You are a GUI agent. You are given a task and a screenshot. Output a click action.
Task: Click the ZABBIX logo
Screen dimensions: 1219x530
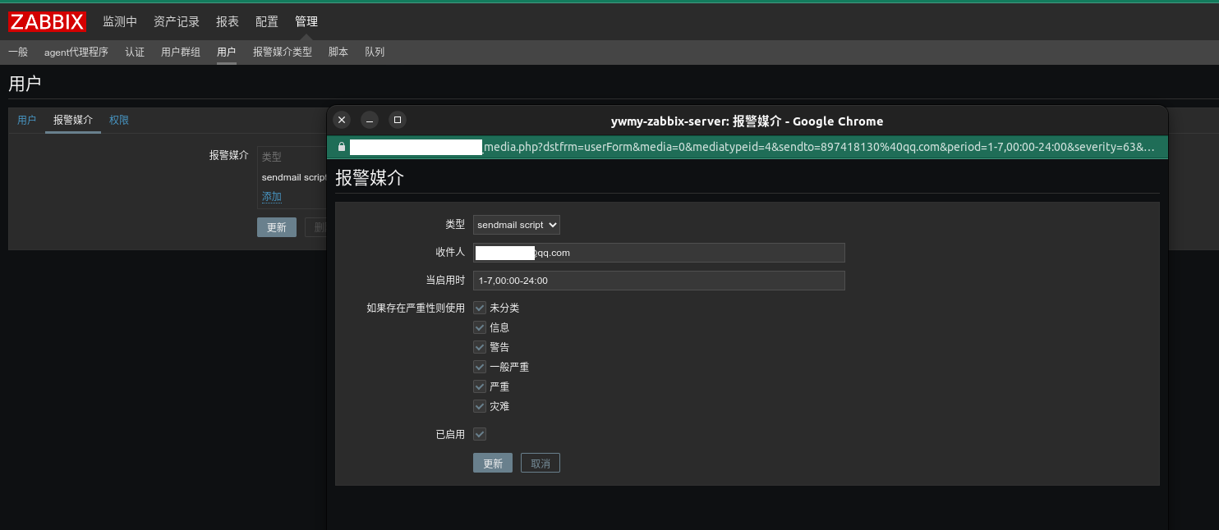pos(48,22)
